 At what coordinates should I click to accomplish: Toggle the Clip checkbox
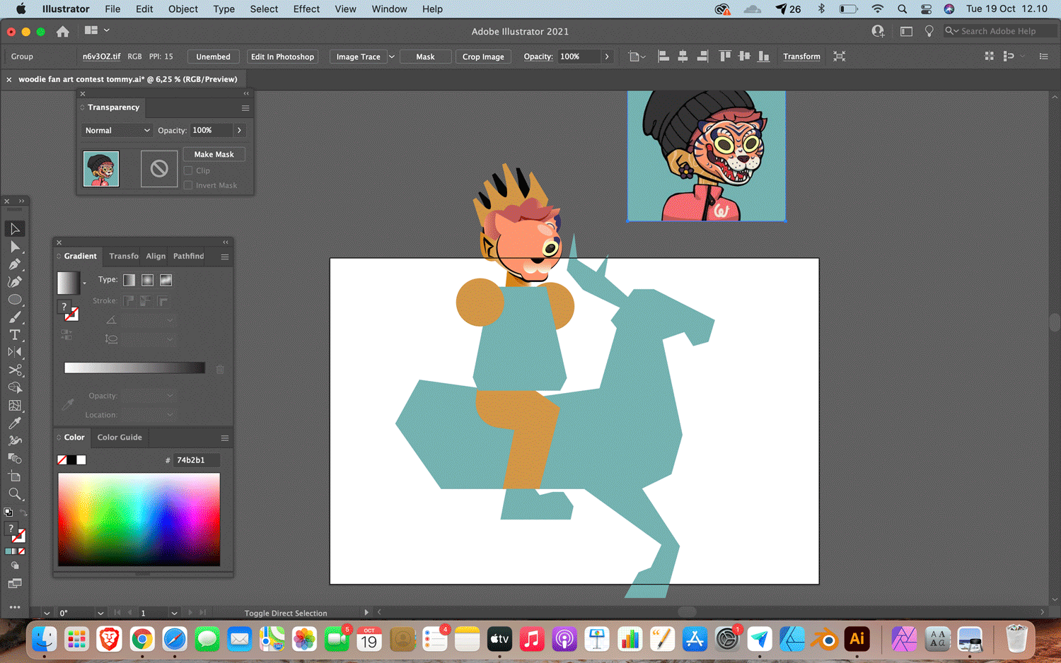click(x=188, y=170)
